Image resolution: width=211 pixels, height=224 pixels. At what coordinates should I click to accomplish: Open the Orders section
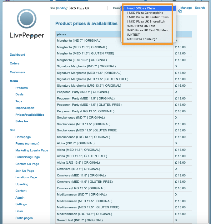(15, 64)
